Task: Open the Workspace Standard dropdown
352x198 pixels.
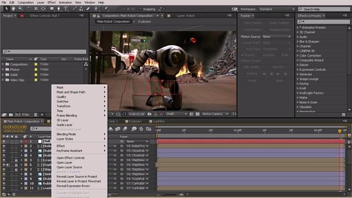Action: 277,9
